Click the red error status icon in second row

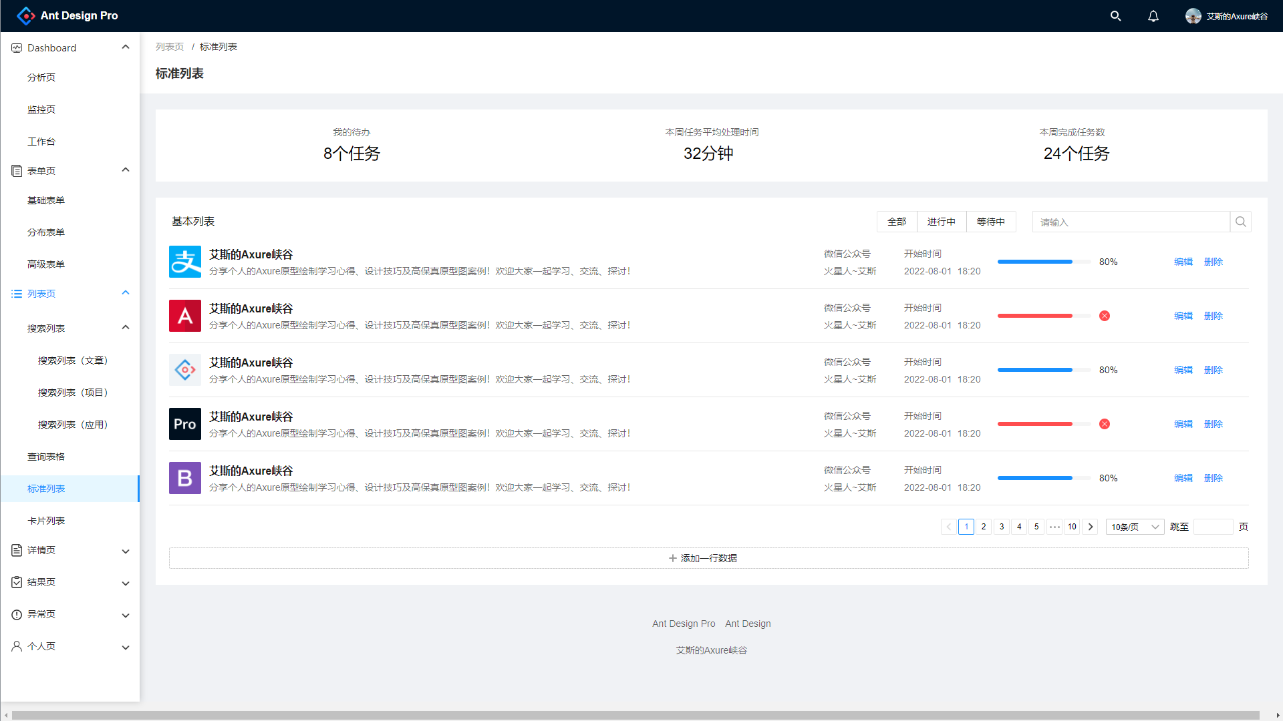tap(1105, 316)
